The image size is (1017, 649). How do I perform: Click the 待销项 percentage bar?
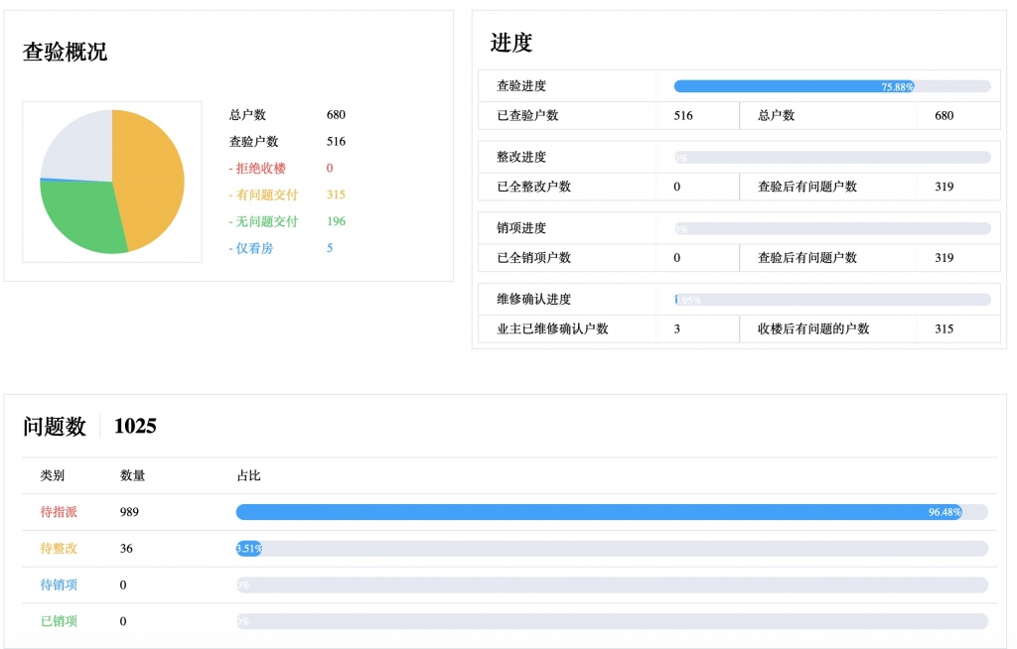[612, 584]
